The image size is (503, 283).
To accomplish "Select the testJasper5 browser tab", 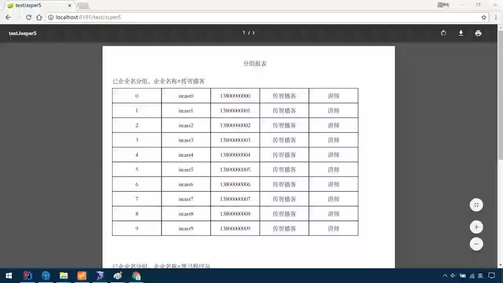I will tap(39, 6).
